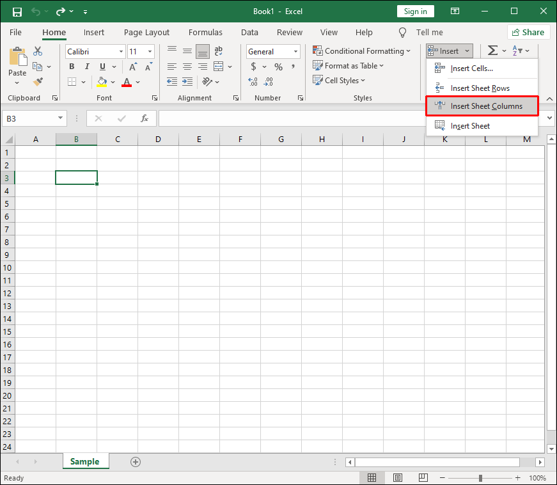Click the Orientation text-angle icon

point(207,82)
